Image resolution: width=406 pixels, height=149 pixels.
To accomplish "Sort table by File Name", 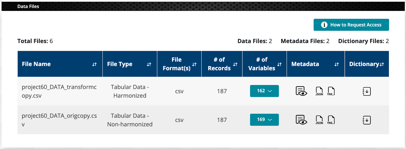I will point(94,65).
